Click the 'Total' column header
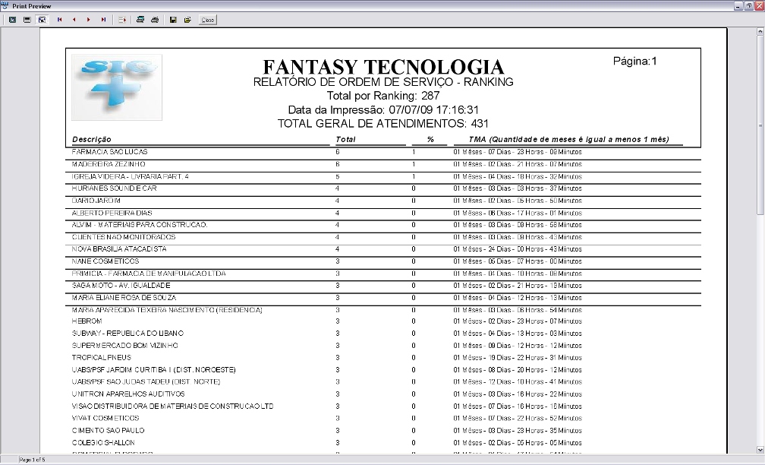765x465 pixels. tap(345, 139)
